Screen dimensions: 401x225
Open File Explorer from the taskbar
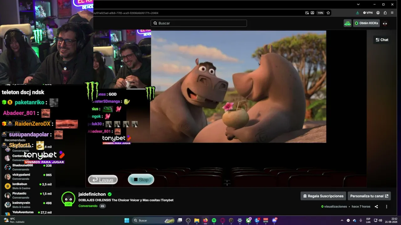197,220
